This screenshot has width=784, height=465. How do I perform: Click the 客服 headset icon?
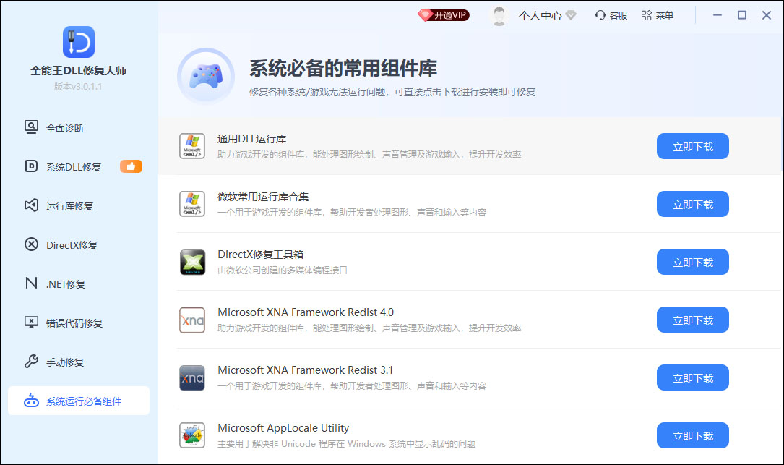click(600, 15)
